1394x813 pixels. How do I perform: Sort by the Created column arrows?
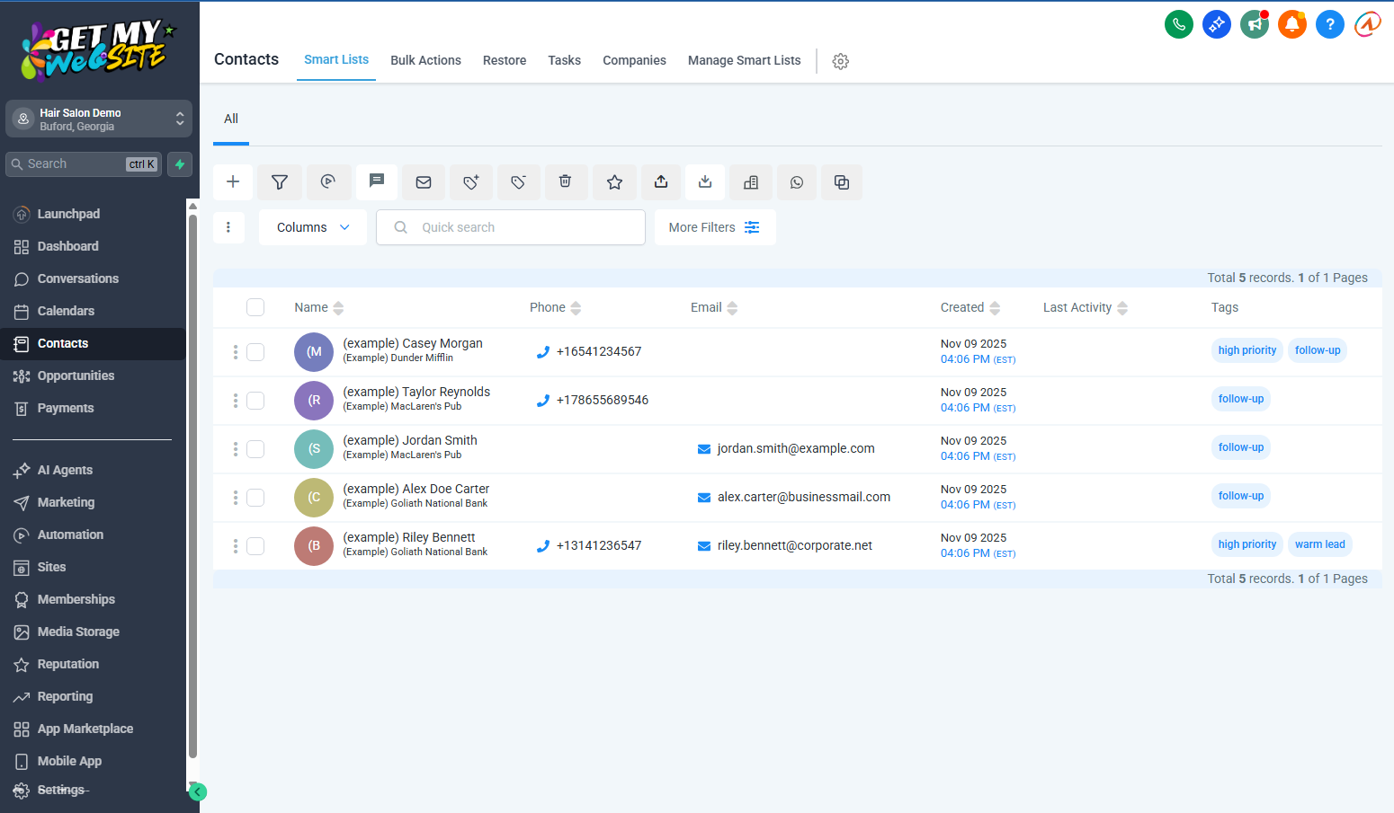point(995,308)
